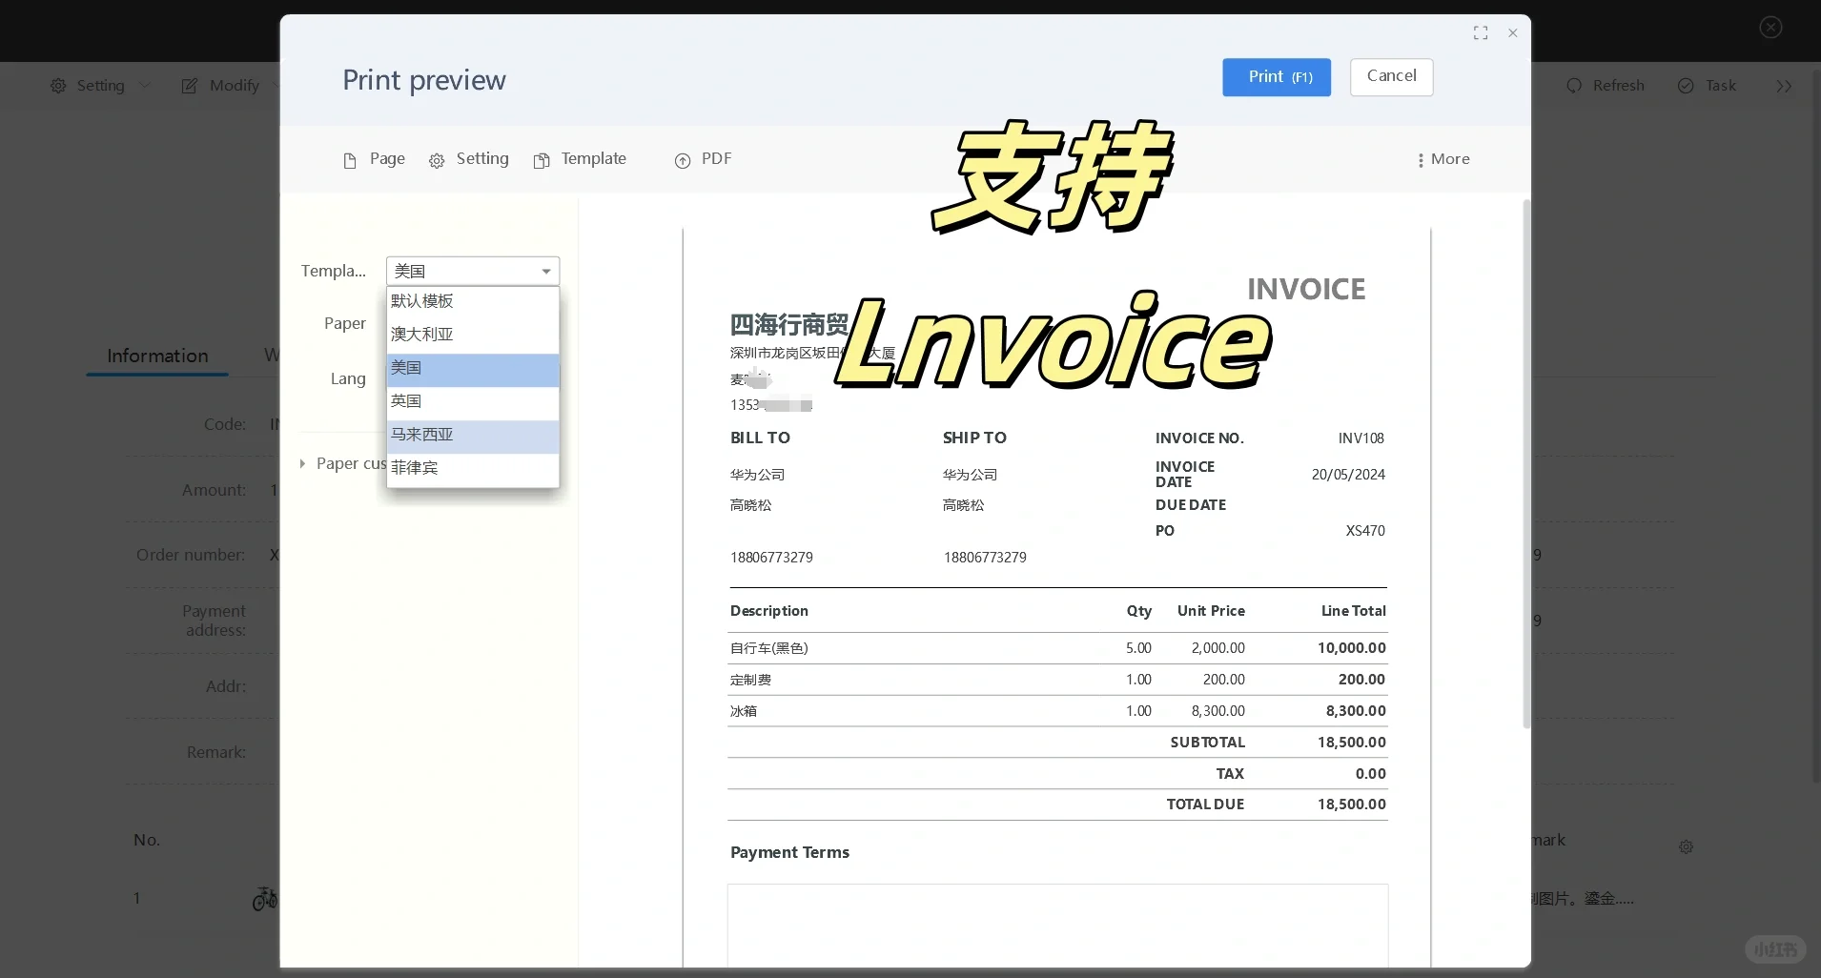Export via the PDF option
The width and height of the screenshot is (1821, 978).
point(703,159)
